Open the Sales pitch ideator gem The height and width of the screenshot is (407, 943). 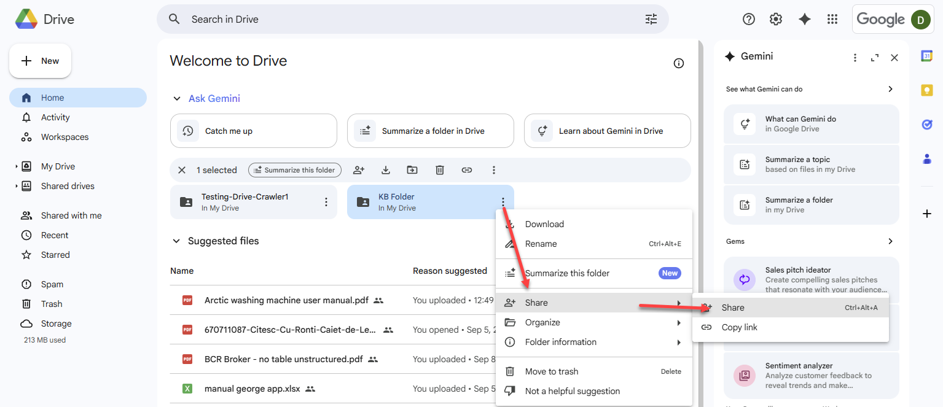pyautogui.click(x=812, y=280)
